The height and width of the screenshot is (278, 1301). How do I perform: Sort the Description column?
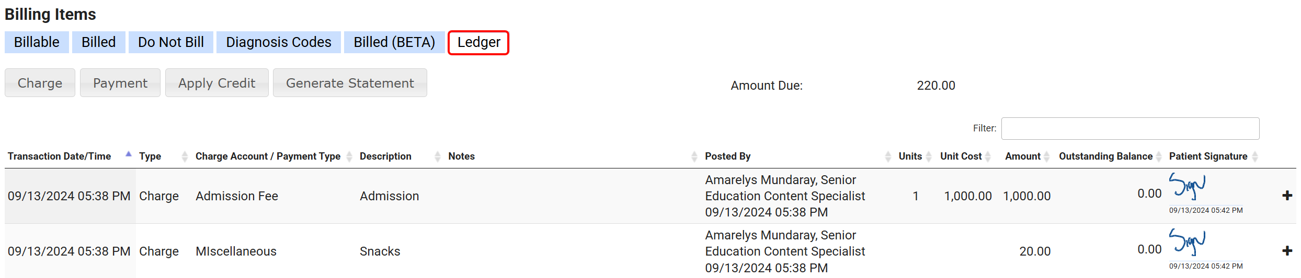point(437,156)
